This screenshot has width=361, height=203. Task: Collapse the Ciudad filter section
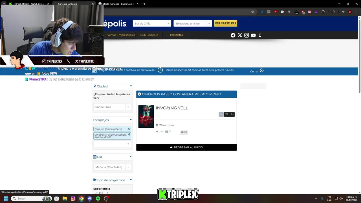[x=131, y=86]
